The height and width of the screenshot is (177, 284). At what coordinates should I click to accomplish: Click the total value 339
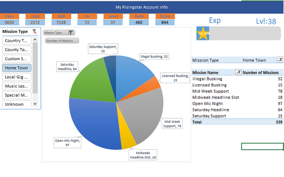tap(279, 122)
